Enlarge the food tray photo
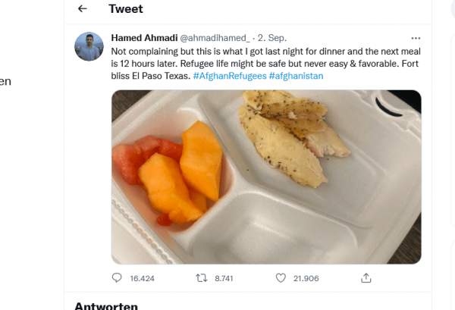Screen dimensions: 455x310 [266, 177]
